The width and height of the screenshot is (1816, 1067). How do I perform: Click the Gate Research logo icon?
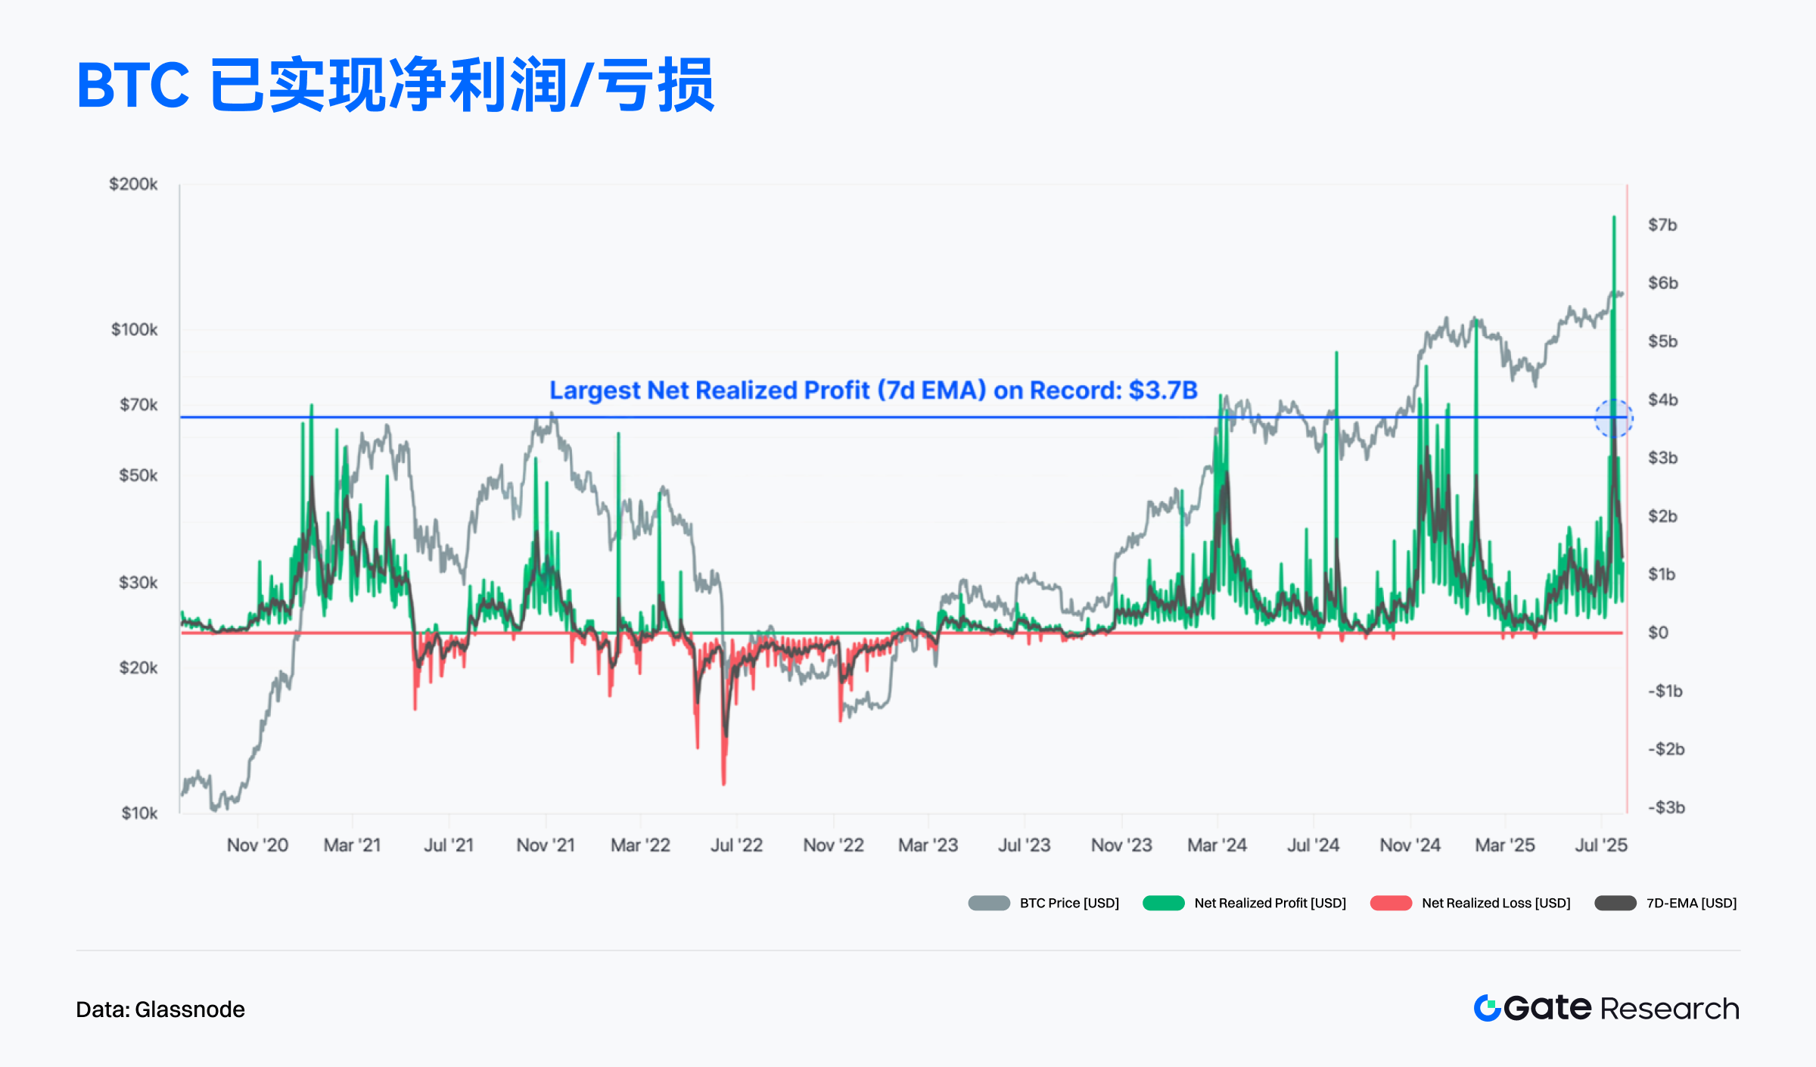click(1487, 1009)
